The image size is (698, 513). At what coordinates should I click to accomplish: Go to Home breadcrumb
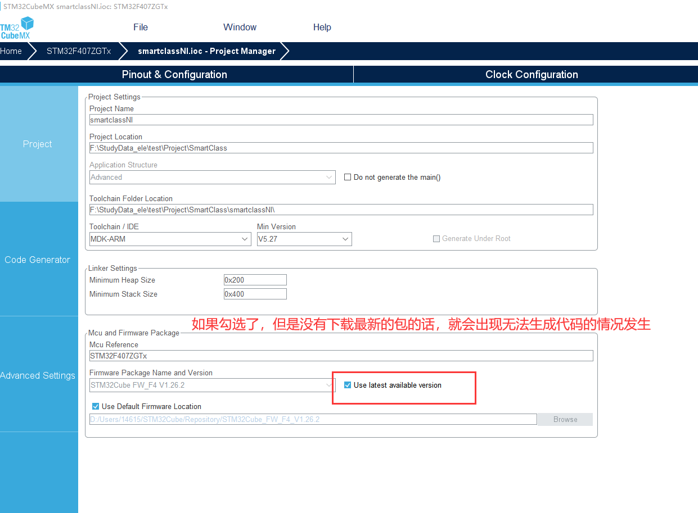pyautogui.click(x=11, y=51)
